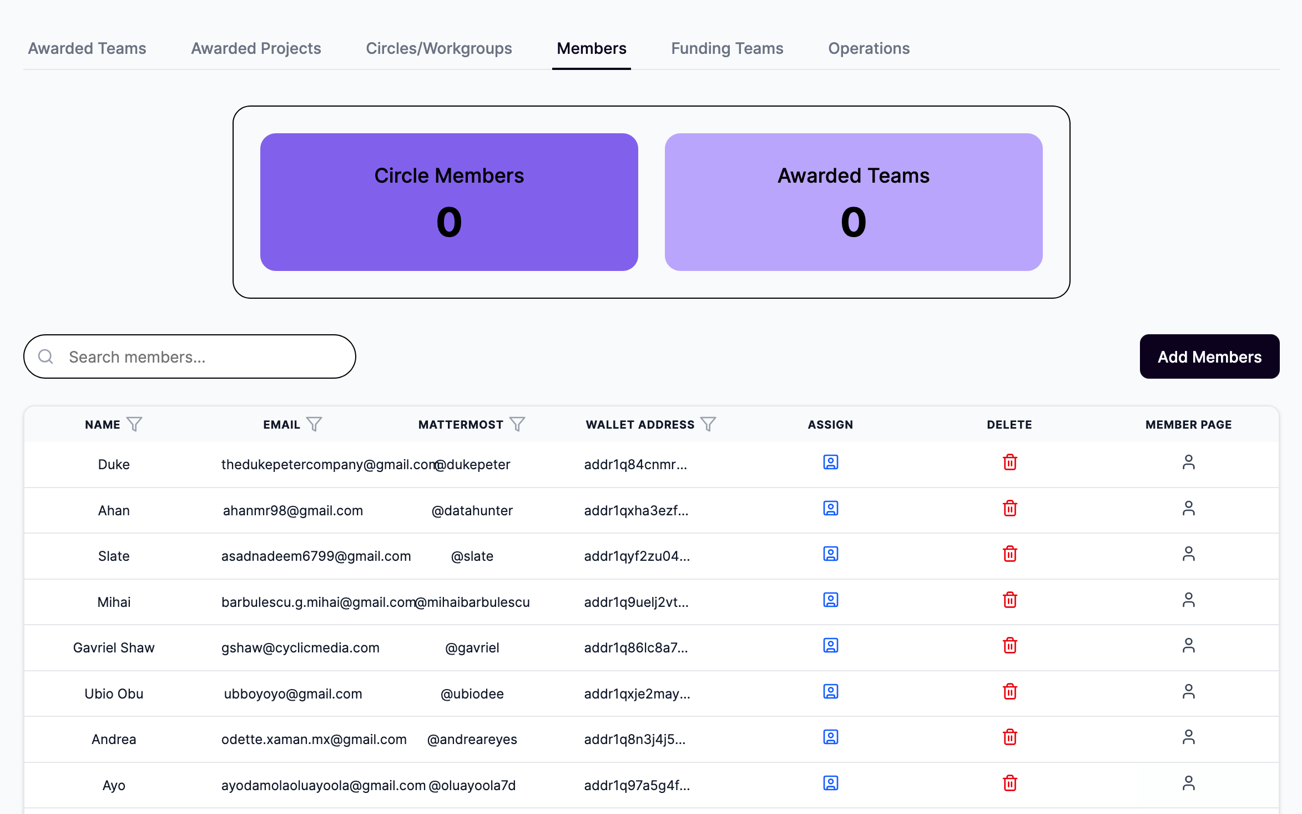Click Mattermost handle @datahunter
1302x814 pixels.
(472, 510)
